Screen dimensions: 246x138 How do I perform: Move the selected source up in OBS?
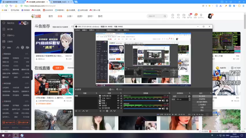tap(111, 111)
